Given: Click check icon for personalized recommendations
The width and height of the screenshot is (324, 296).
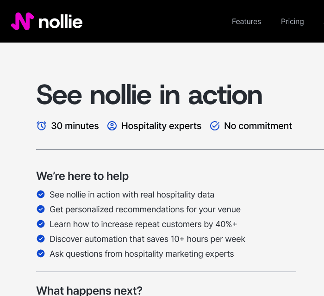Looking at the screenshot, I should [41, 210].
